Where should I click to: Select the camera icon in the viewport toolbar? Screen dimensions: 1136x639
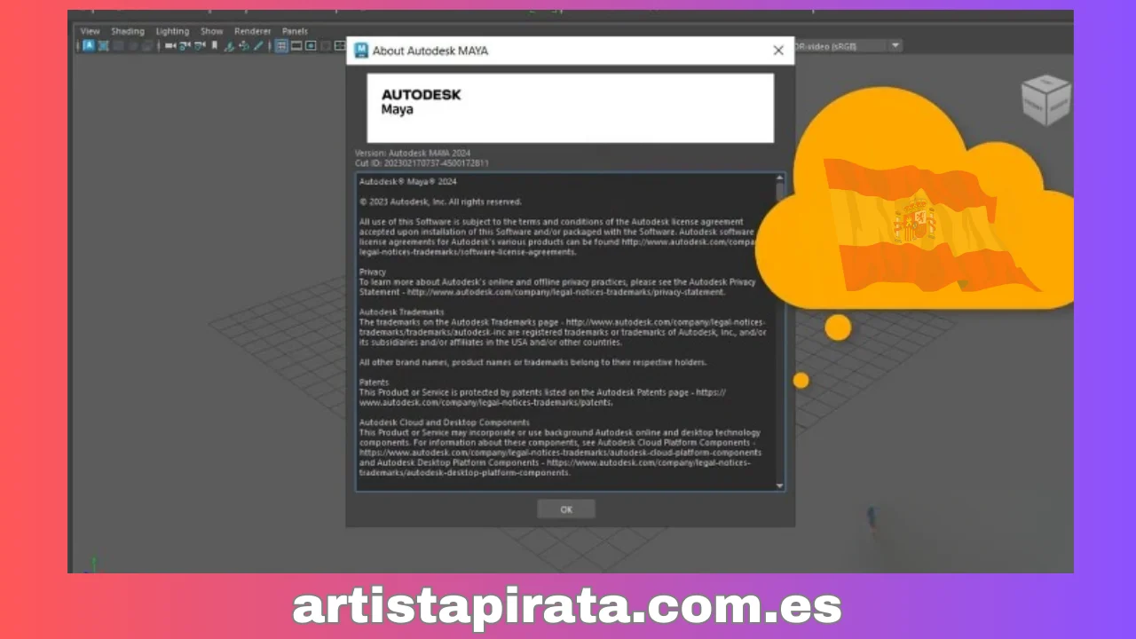[170, 46]
